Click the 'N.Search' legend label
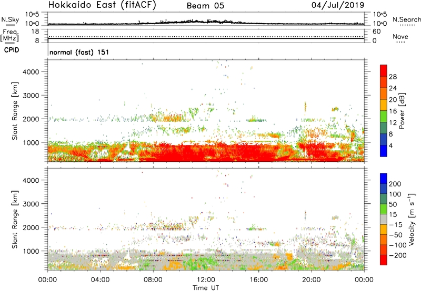The width and height of the screenshot is (421, 291). click(x=406, y=19)
